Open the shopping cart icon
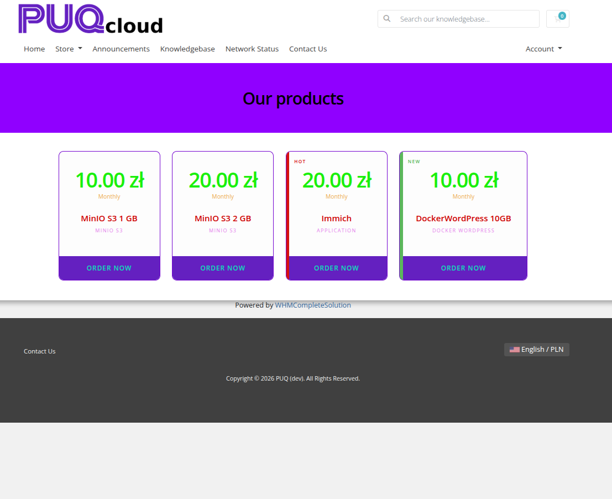 tap(557, 19)
